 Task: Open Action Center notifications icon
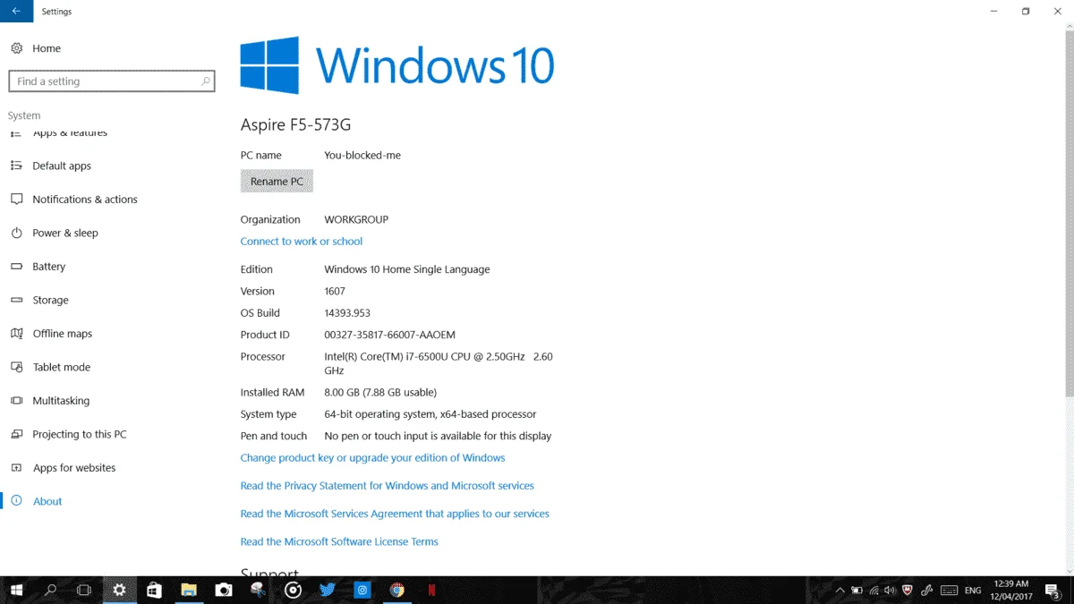coord(1053,591)
